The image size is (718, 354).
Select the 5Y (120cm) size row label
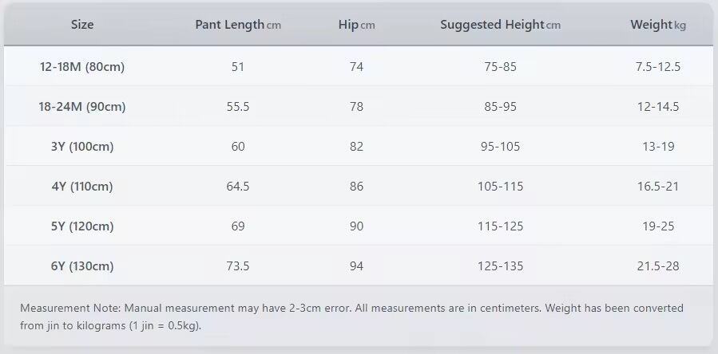(x=82, y=226)
